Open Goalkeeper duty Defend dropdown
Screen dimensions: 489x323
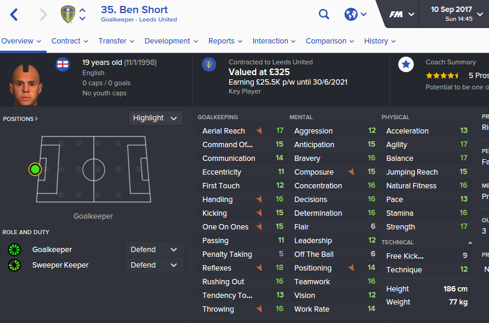point(154,250)
